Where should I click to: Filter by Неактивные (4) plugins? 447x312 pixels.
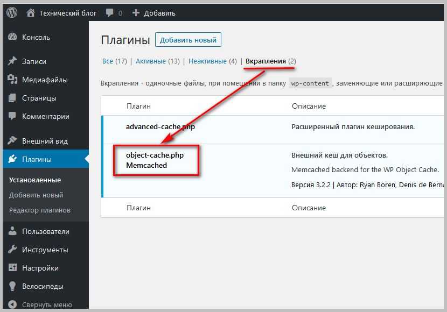(213, 61)
